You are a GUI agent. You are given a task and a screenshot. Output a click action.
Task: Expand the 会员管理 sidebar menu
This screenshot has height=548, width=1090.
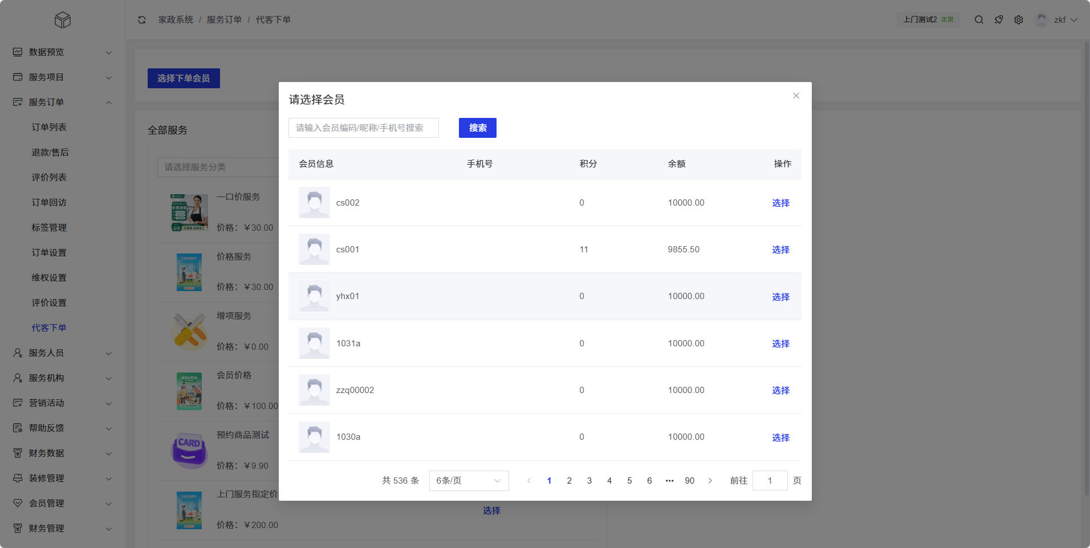tap(62, 504)
